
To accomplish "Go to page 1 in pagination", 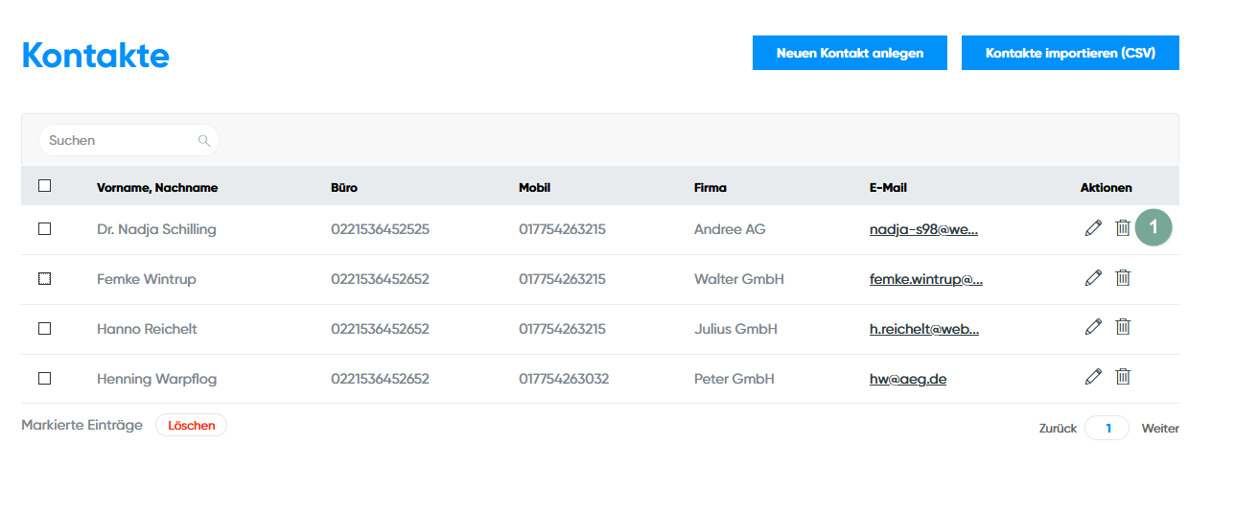I will click(1107, 429).
